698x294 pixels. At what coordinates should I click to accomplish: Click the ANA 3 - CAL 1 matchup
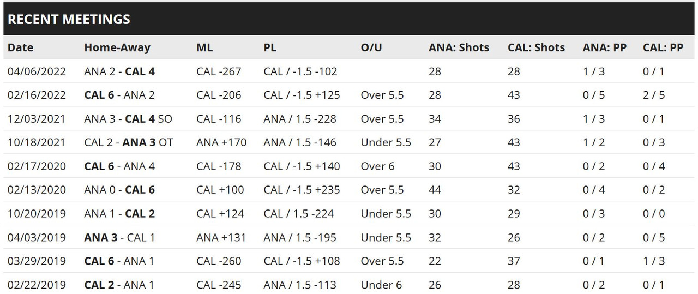click(x=119, y=237)
